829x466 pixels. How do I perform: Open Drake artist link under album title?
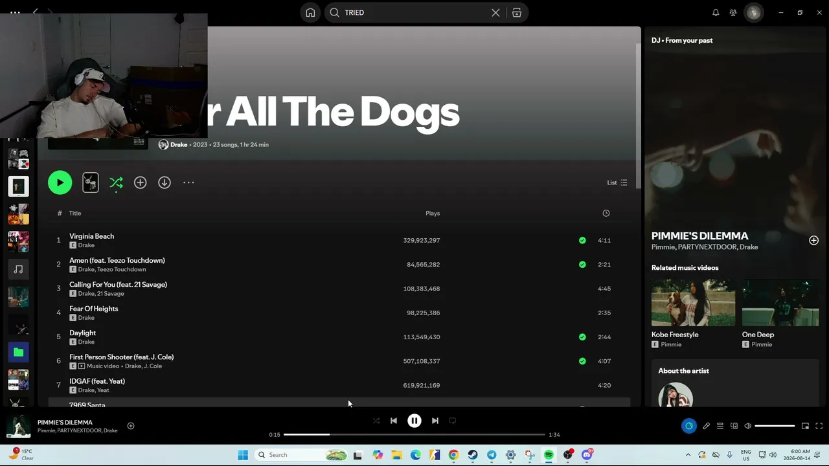pyautogui.click(x=179, y=144)
